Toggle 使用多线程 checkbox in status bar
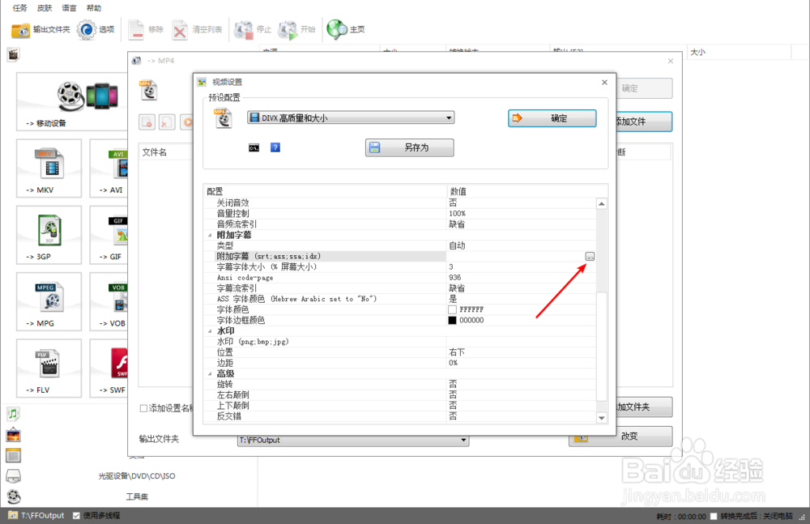 tap(76, 516)
